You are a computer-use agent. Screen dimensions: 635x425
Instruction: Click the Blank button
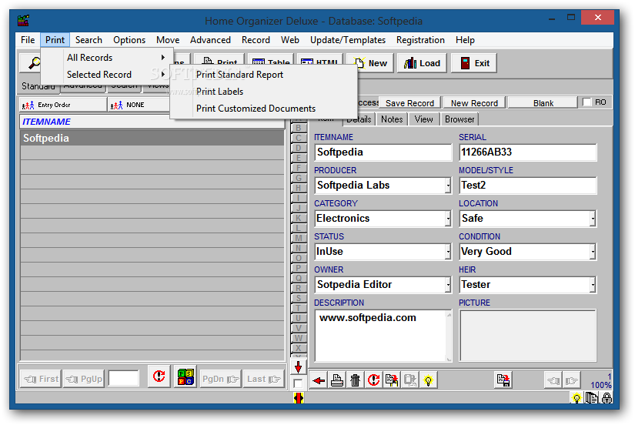coord(543,103)
